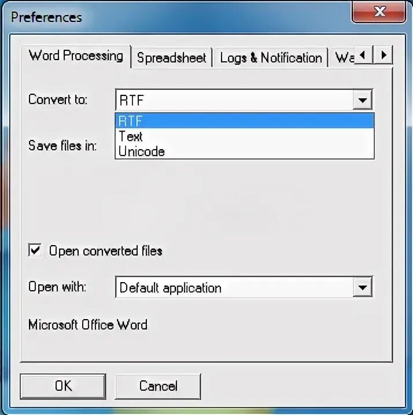Viewport: 413px width, 415px height.
Task: Click the Open converted files label text
Action: point(106,251)
